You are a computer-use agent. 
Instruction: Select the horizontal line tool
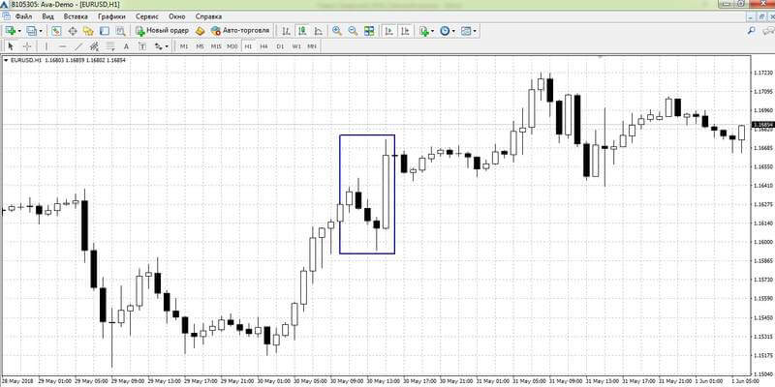pos(62,46)
